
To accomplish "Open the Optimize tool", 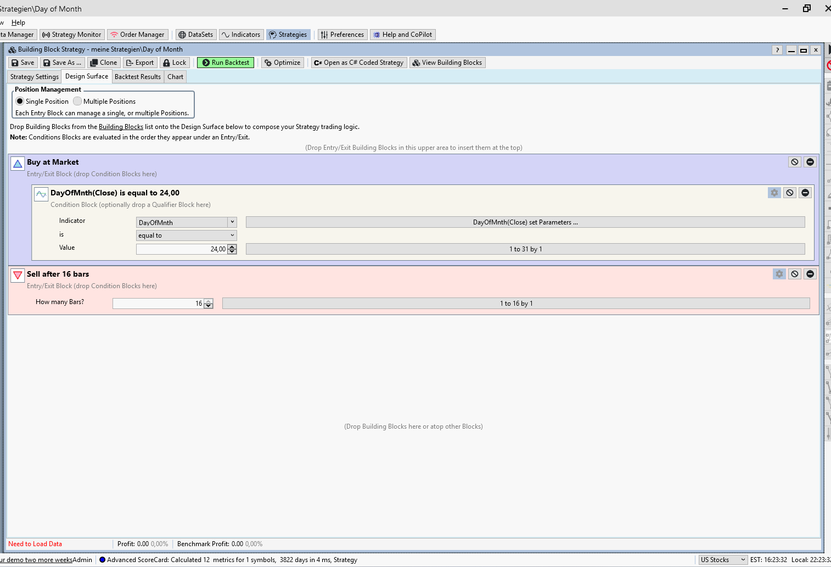I will (x=282, y=63).
